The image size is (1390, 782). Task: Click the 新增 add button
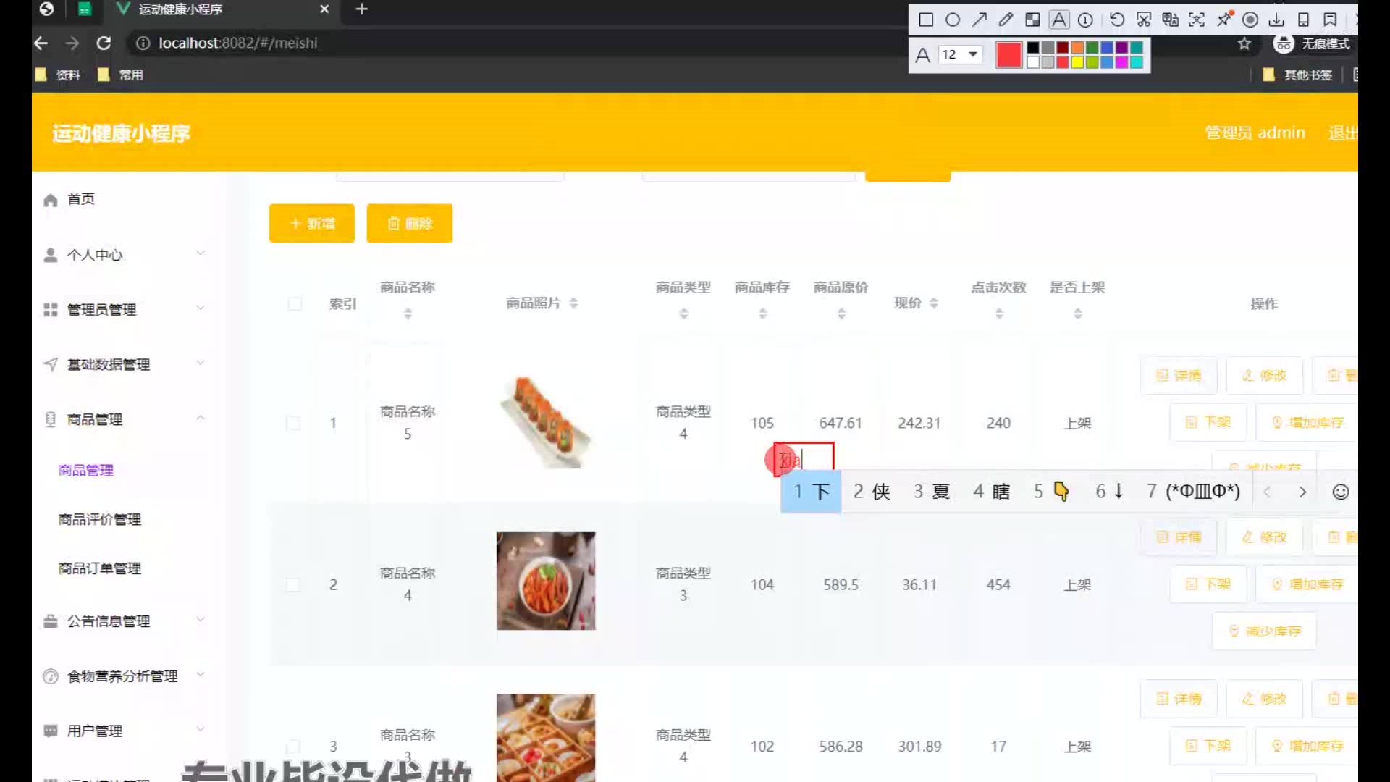tap(312, 223)
